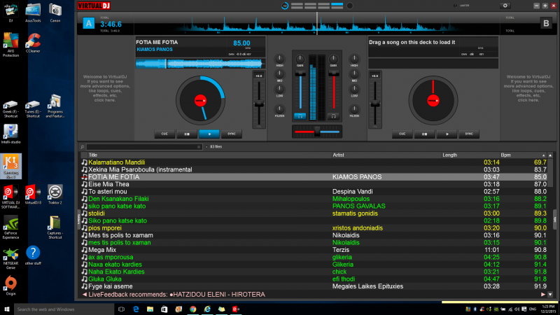Open the CCleaner desktop icon

pyautogui.click(x=32, y=41)
